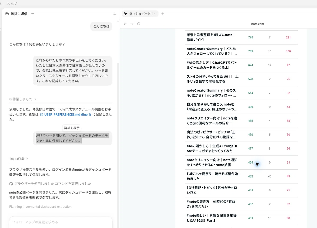Open article #noteの書き方 AI時代の「有益さ」
Image resolution: width=317 pixels, height=228 pixels.
click(211, 204)
